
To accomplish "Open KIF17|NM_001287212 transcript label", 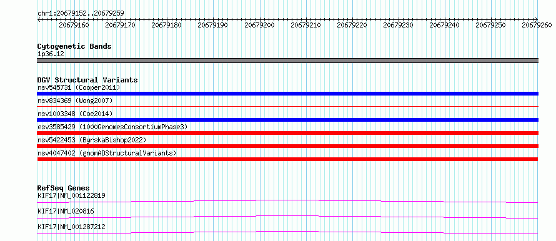I will 71,227.
